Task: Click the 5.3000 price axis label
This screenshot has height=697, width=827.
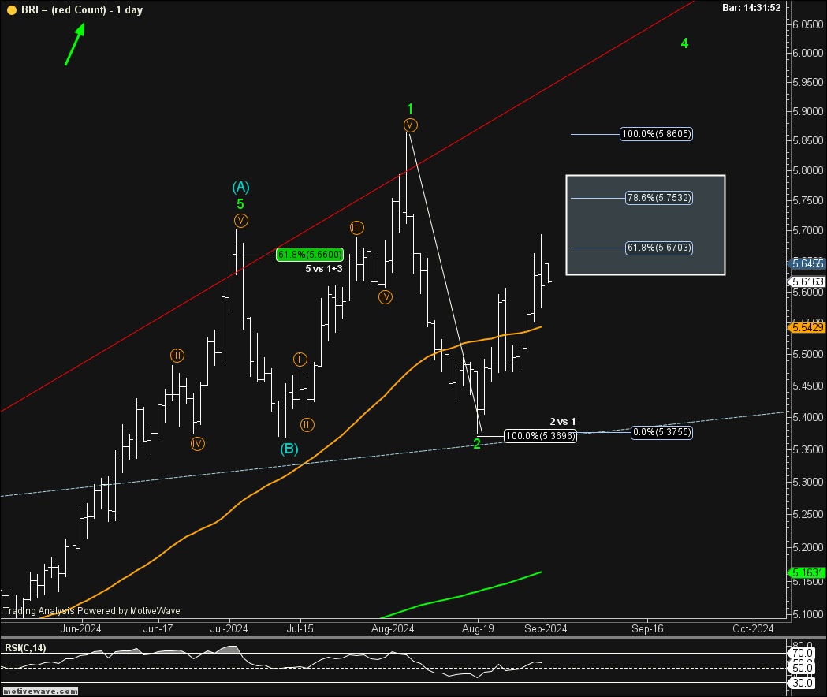Action: point(808,482)
